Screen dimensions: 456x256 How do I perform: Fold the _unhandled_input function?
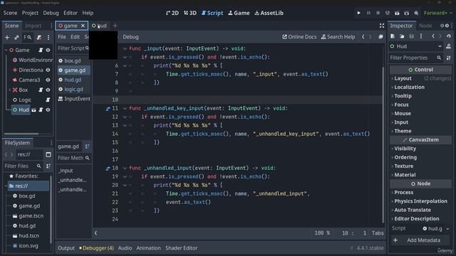click(x=125, y=168)
